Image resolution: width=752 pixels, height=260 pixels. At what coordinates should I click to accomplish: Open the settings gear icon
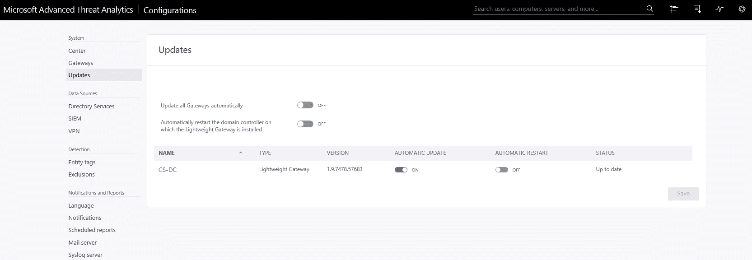click(742, 9)
